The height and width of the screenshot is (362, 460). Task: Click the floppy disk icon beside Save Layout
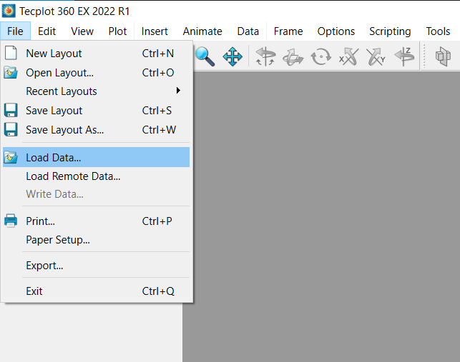[11, 111]
